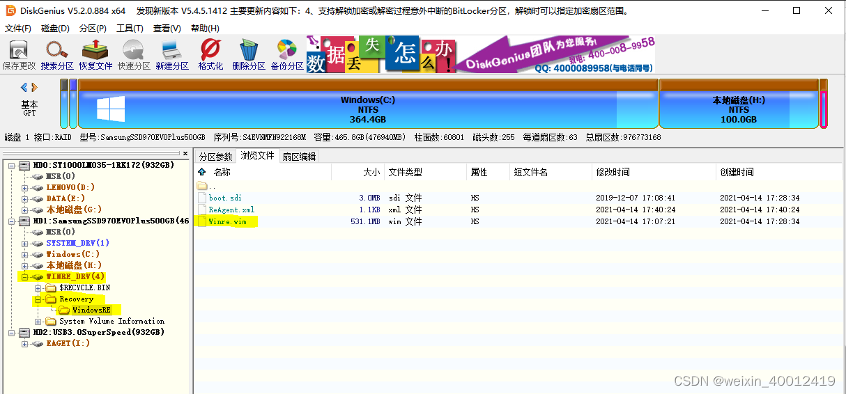
Task: Click the up-directory arrow in file list header
Action: [x=202, y=172]
